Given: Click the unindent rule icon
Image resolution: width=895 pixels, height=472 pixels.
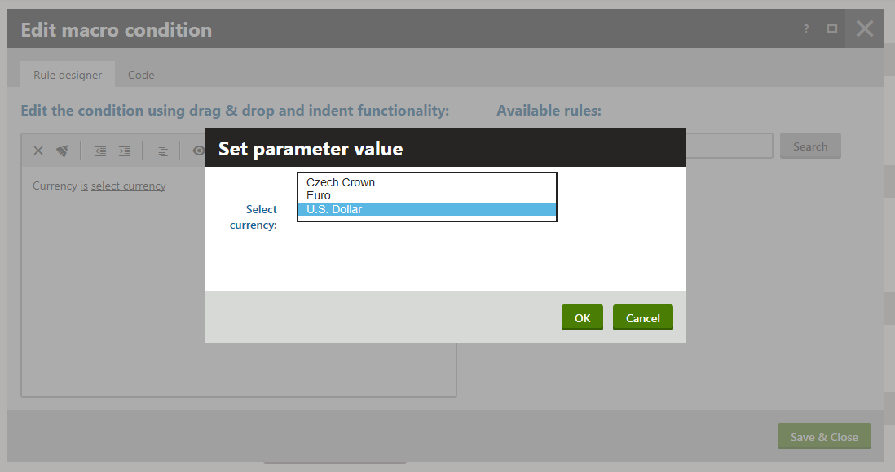Looking at the screenshot, I should pos(100,151).
